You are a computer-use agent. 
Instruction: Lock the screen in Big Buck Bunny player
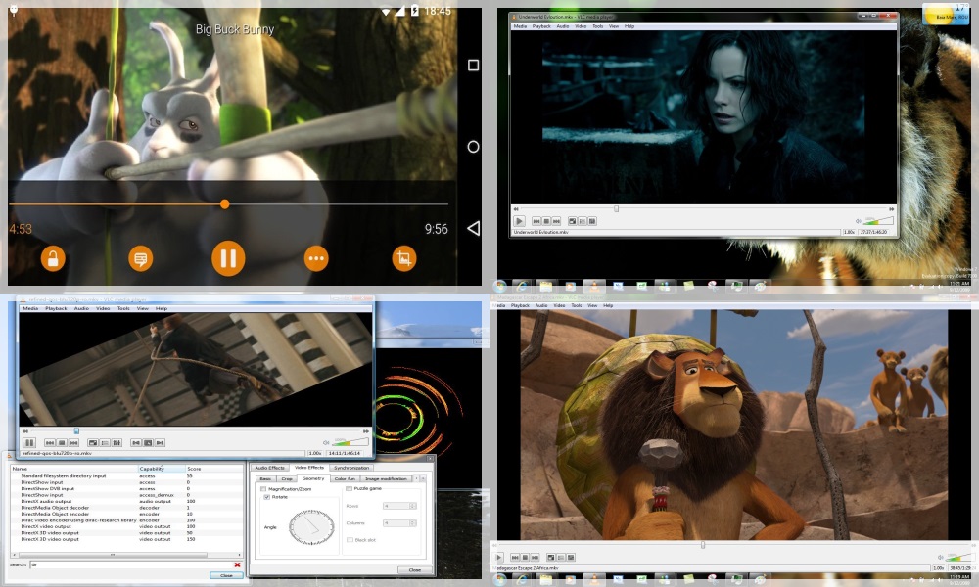pyautogui.click(x=53, y=258)
